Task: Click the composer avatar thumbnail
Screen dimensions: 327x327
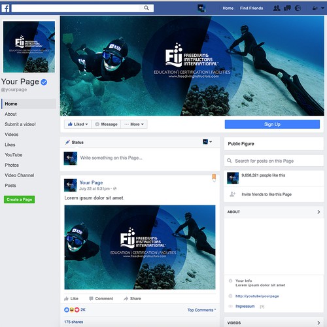Action: point(71,158)
